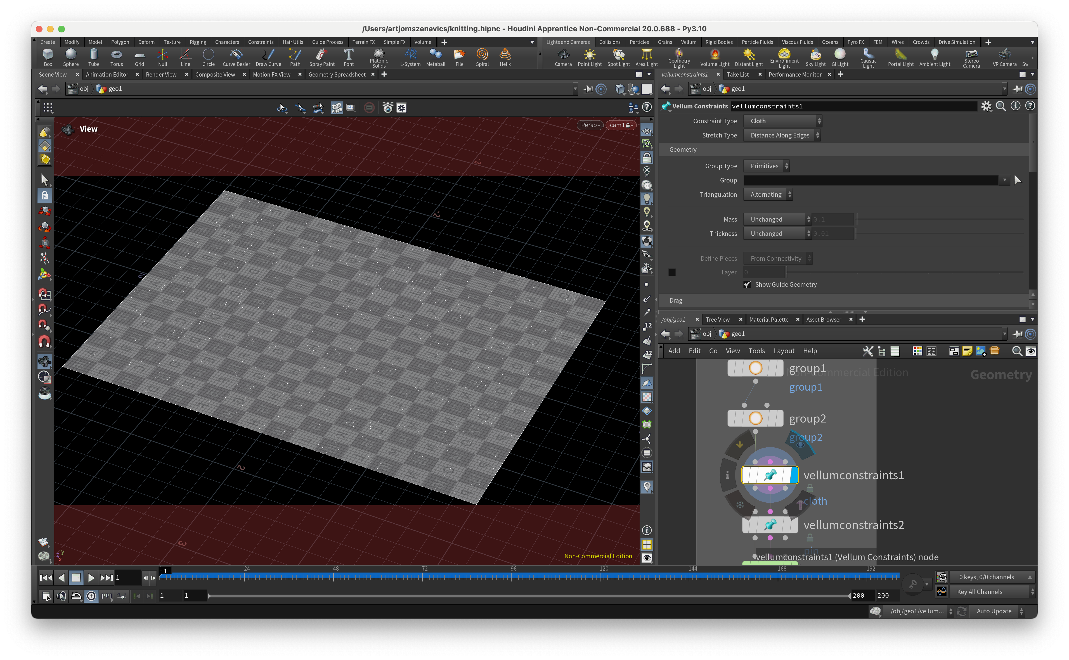Click the Spiral shelf tool icon
The image size is (1069, 660).
tap(482, 54)
